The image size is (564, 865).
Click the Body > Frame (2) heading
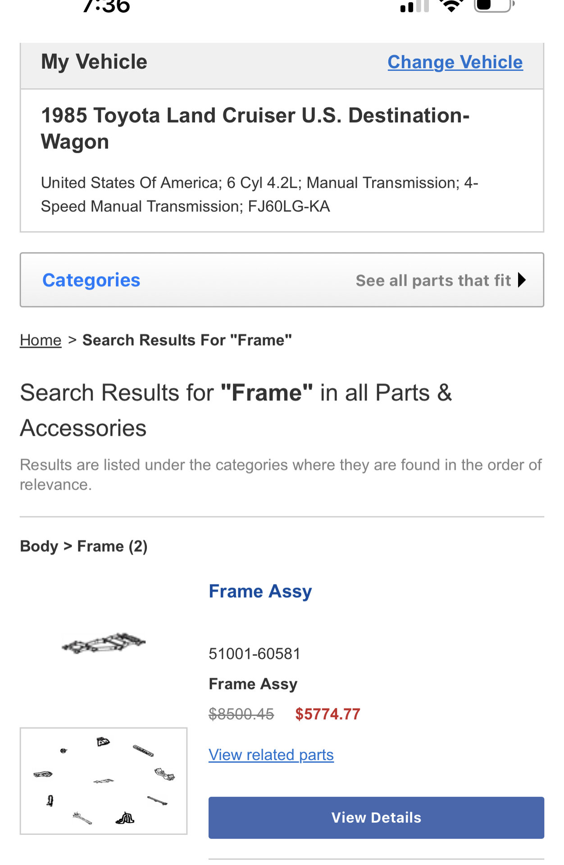[x=84, y=546]
